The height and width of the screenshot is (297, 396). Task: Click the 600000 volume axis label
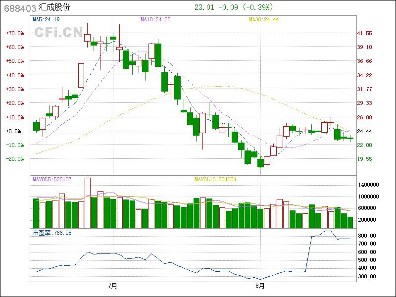point(367,208)
